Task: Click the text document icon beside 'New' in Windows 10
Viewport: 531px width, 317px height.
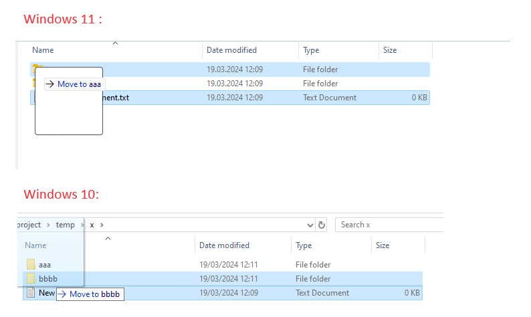Action: [x=31, y=293]
